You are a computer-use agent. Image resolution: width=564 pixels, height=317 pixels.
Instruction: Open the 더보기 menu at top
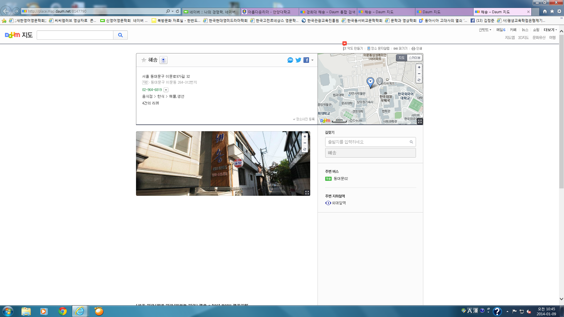550,30
